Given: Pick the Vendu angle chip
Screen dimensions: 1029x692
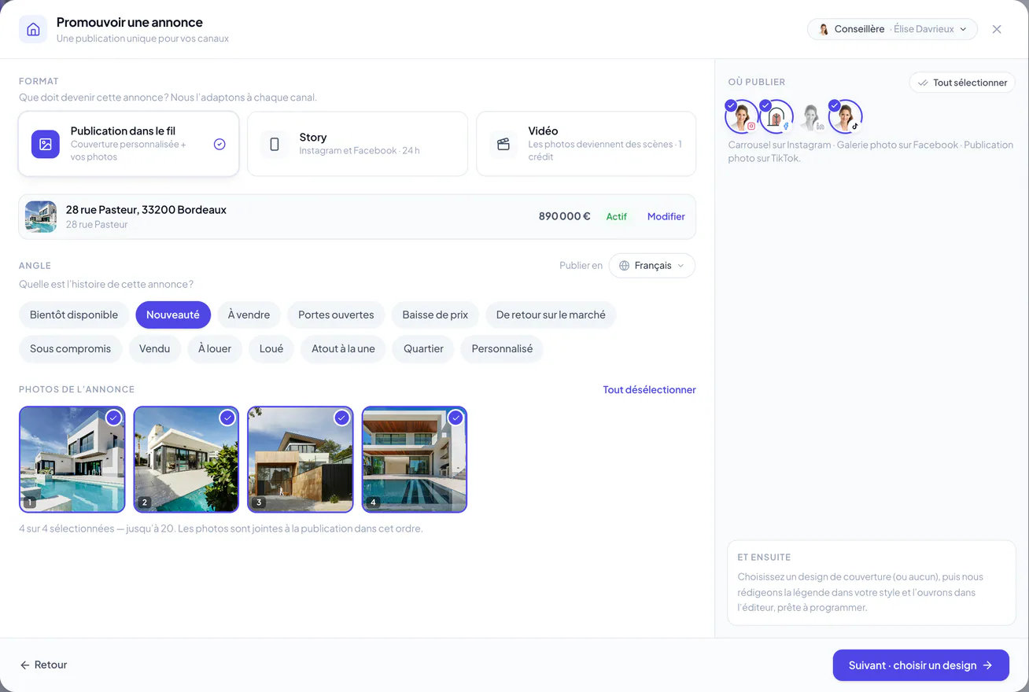Looking at the screenshot, I should pos(155,349).
